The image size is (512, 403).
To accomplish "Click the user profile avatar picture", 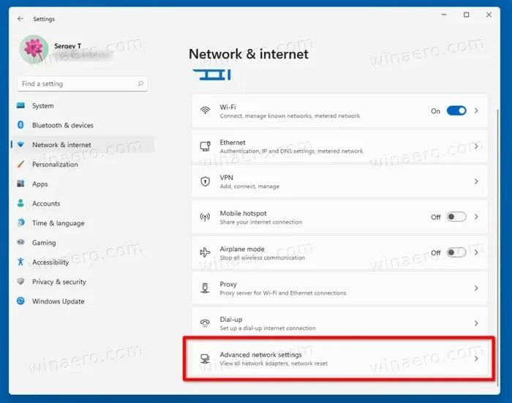I will pyautogui.click(x=34, y=49).
